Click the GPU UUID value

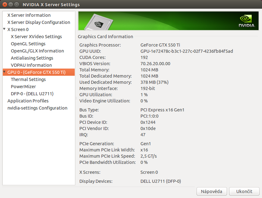187,51
